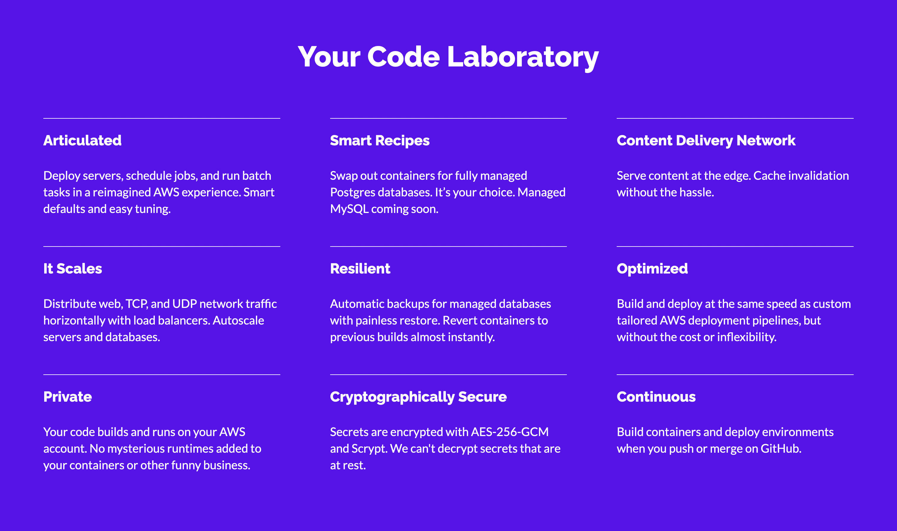Image resolution: width=897 pixels, height=531 pixels.
Task: Select the Articulated feature heading
Action: tap(82, 140)
